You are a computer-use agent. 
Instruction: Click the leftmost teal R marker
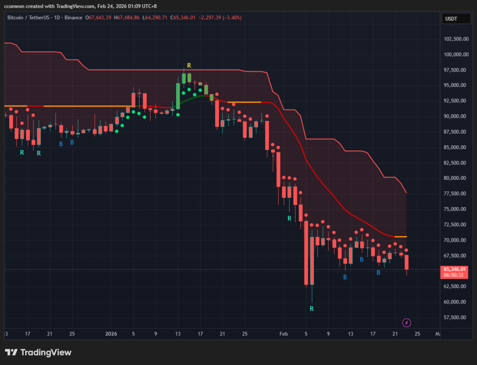pyautogui.click(x=21, y=152)
